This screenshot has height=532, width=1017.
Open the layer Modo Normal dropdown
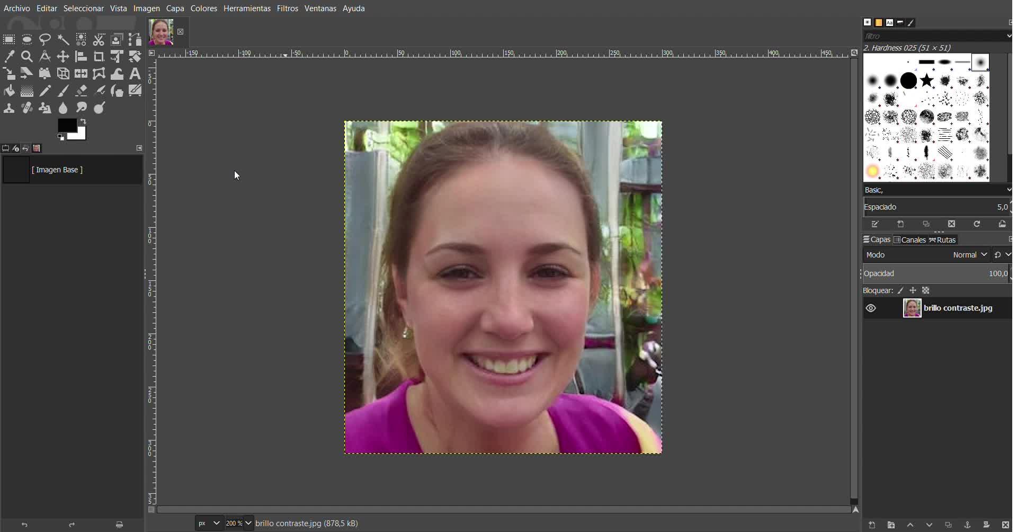click(969, 255)
